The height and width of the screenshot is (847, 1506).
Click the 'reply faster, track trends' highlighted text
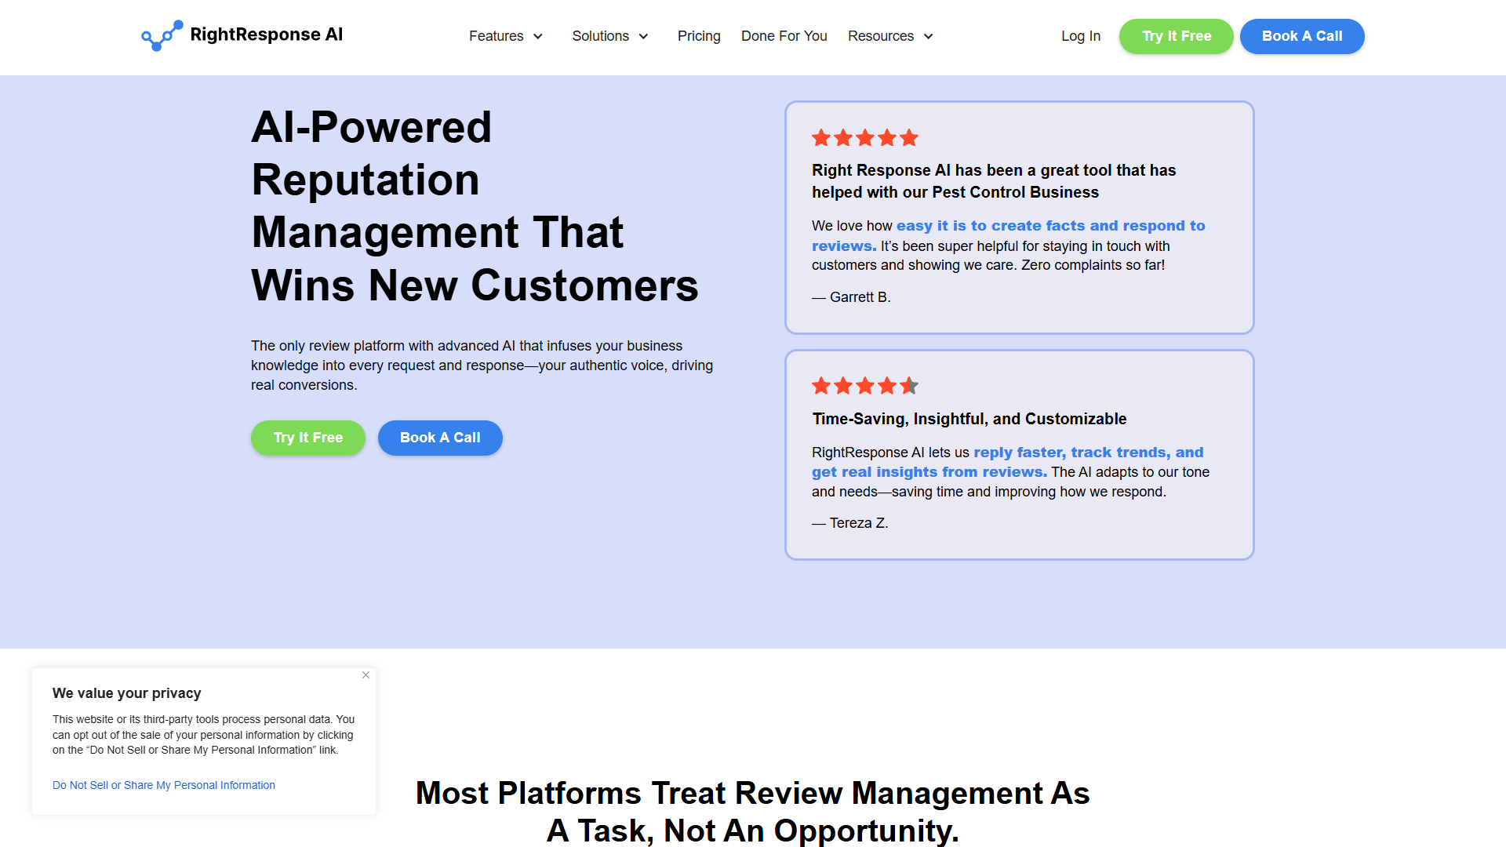[1072, 453]
